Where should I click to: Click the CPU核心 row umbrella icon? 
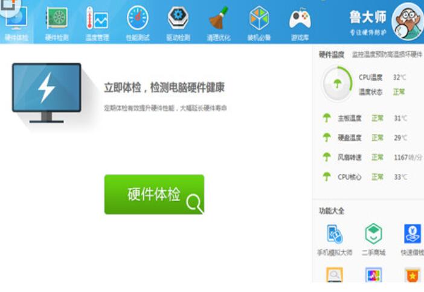327,176
